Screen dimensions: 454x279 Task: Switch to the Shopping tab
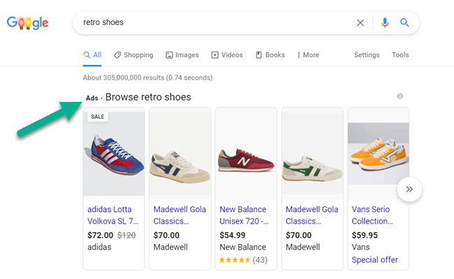pos(133,55)
